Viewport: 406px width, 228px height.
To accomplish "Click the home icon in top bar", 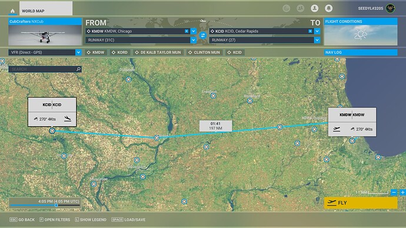I will click(x=12, y=11).
